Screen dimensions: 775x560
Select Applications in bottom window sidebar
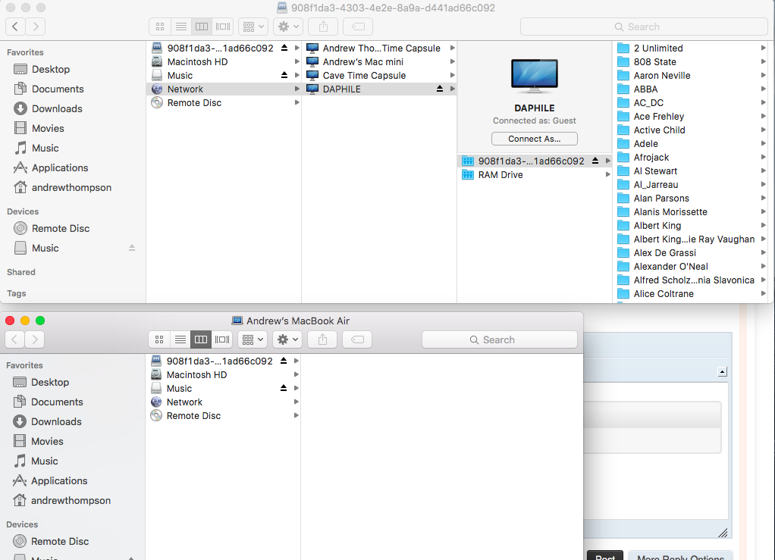pyautogui.click(x=59, y=480)
